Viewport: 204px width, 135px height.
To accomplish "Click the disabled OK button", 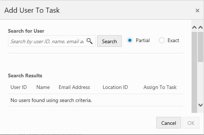I will [x=191, y=123].
